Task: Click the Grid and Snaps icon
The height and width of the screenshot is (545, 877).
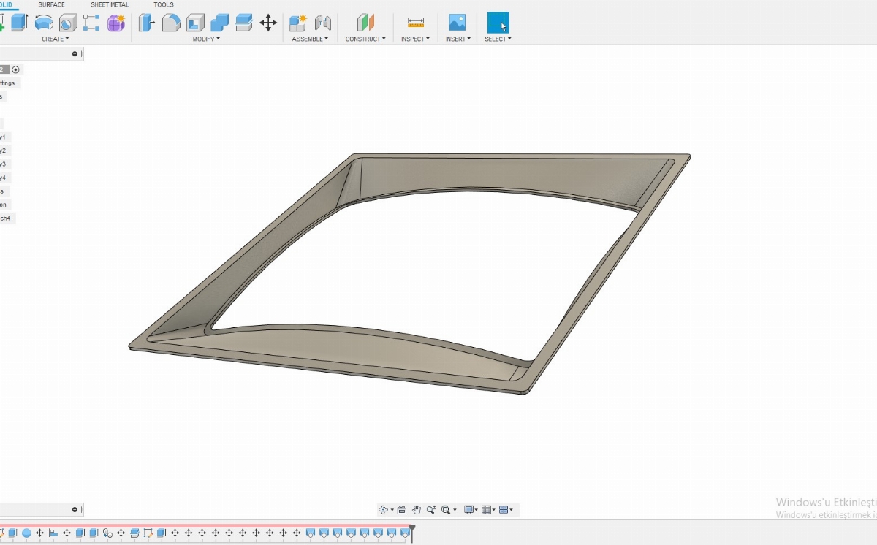Action: [487, 510]
